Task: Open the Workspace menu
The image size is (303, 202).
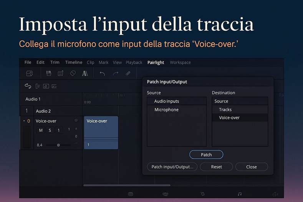Action: coord(180,63)
